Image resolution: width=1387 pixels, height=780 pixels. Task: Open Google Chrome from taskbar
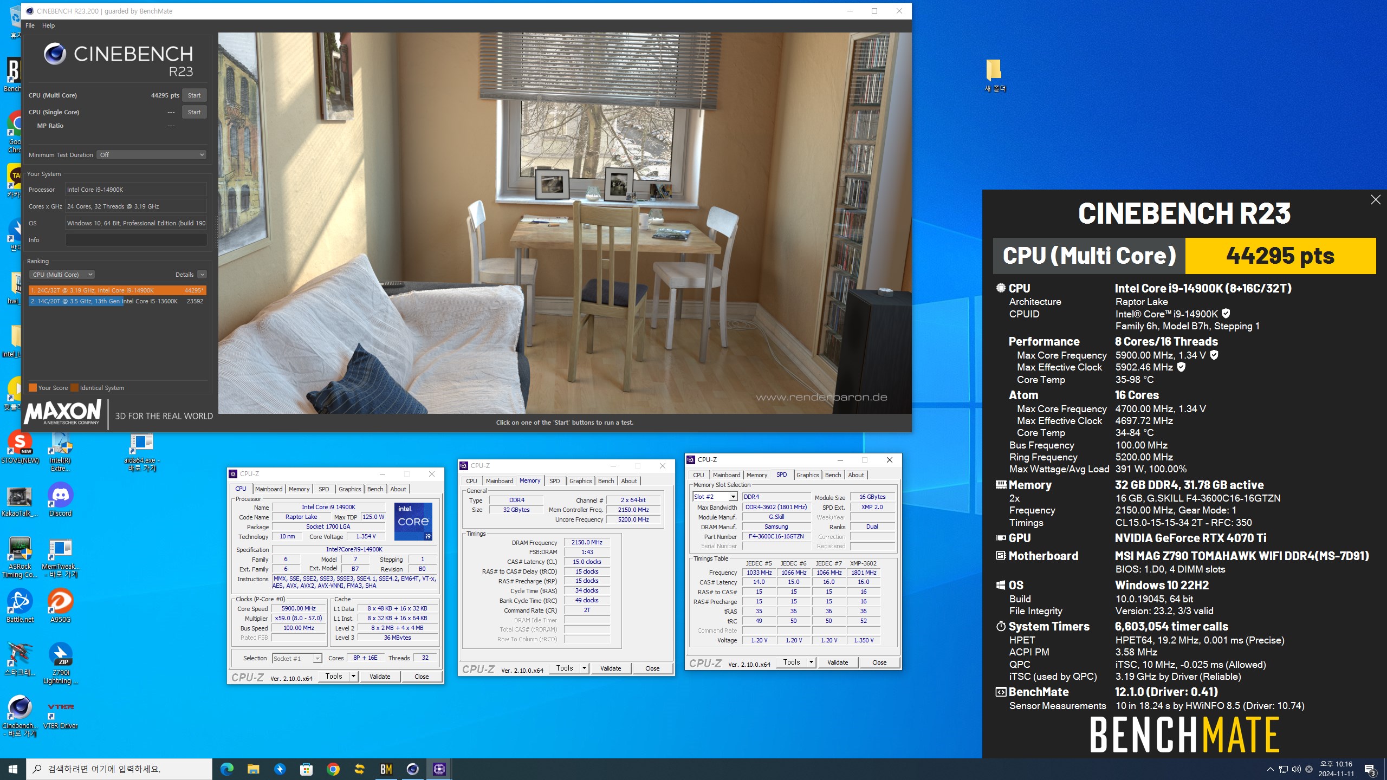coord(333,769)
